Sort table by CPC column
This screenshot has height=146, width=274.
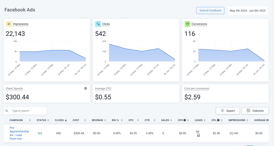pos(138,120)
